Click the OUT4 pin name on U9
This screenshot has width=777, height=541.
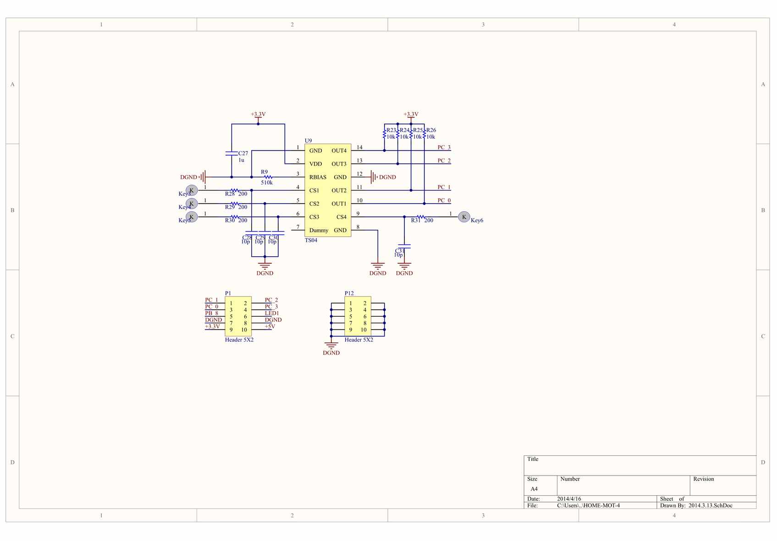pos(339,151)
